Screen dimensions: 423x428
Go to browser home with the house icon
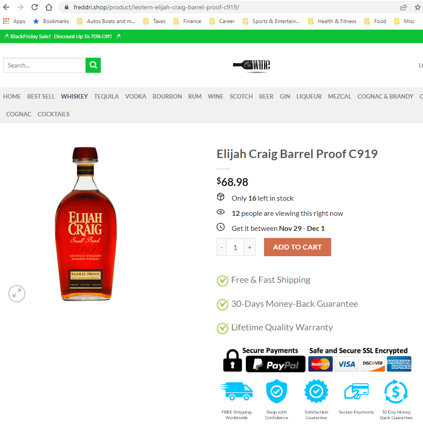click(48, 7)
